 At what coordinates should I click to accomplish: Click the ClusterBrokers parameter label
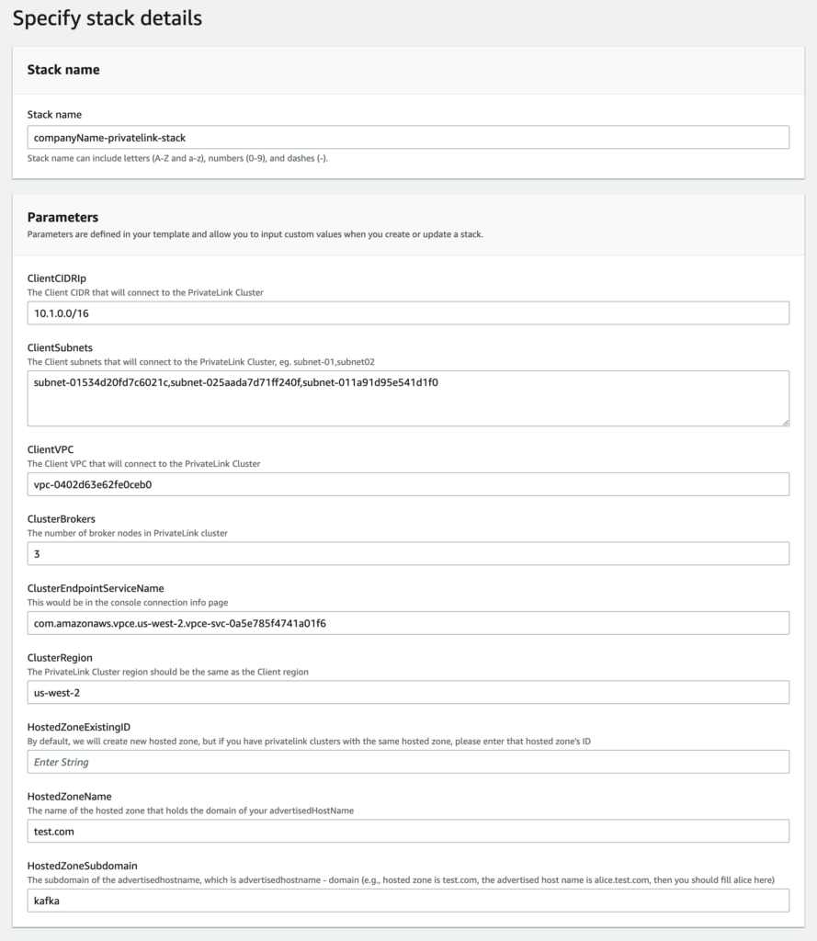[62, 519]
